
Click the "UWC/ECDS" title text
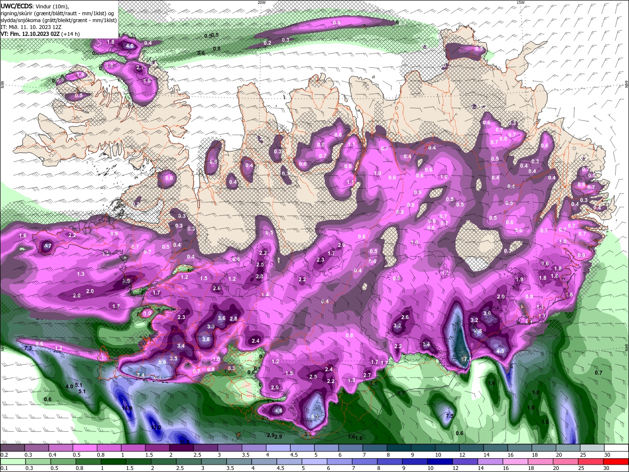(x=17, y=6)
